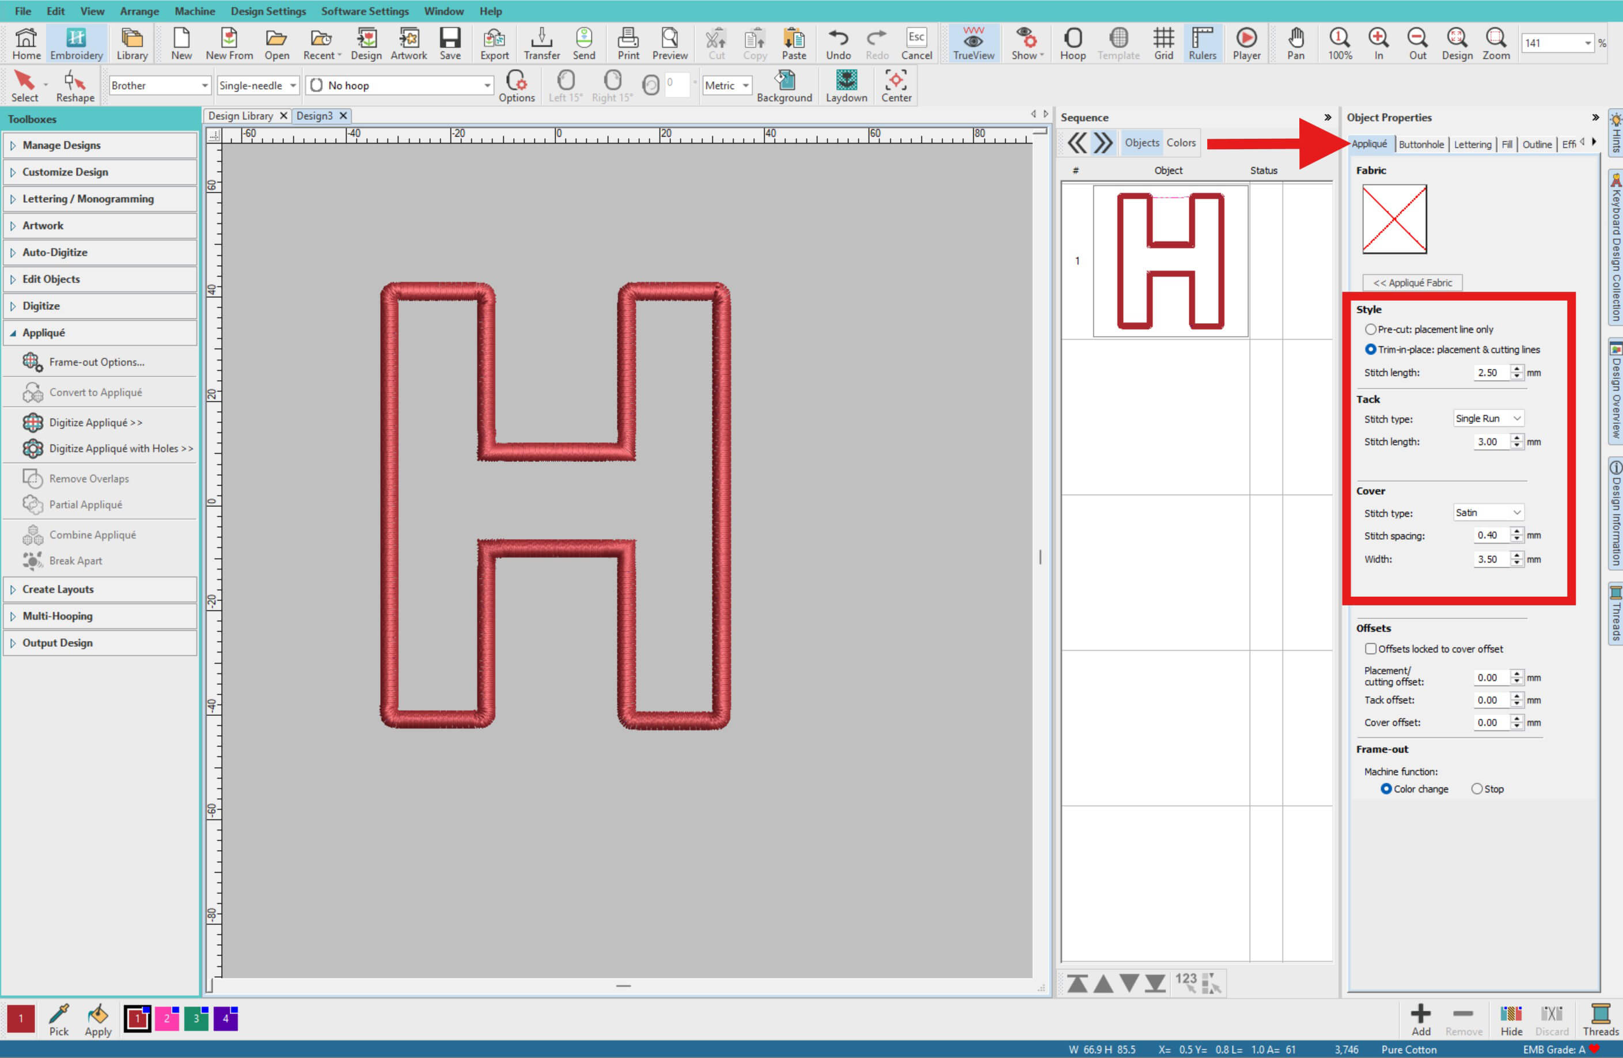Select Trim-in-place placement & cutting lines
Image resolution: width=1623 pixels, height=1058 pixels.
[x=1370, y=349]
